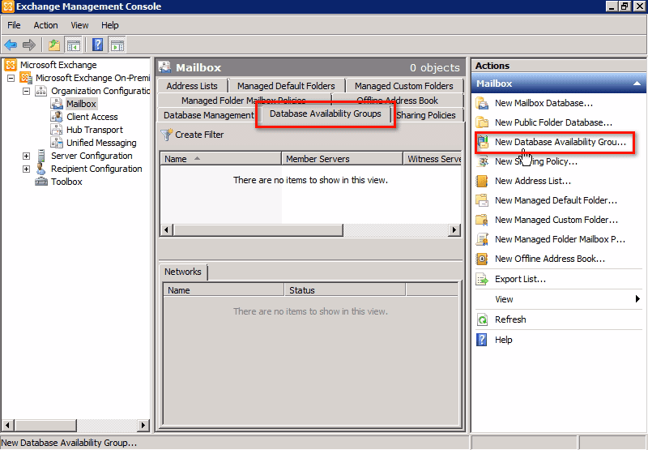Collapse the Organization Configuration node
648x450 pixels.
point(27,91)
